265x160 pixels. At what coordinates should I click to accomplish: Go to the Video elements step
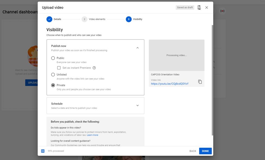tap(93, 19)
